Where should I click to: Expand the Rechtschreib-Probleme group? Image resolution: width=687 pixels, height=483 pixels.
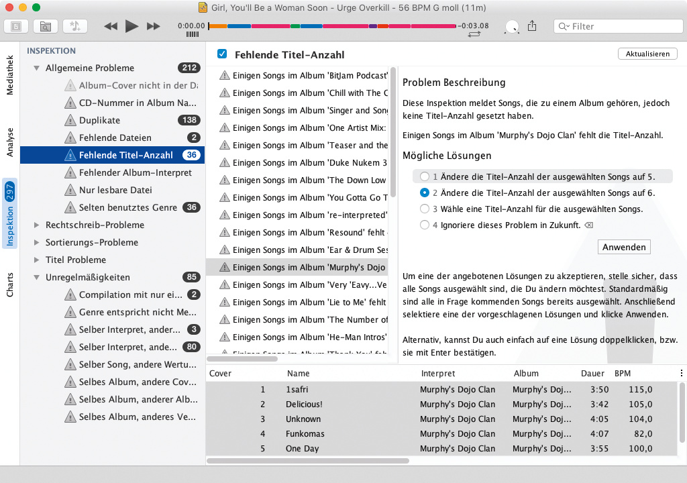36,225
